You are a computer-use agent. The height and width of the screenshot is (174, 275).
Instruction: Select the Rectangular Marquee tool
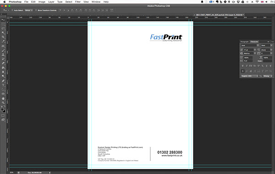point(3,24)
